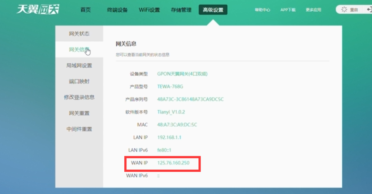Open 局域网设置 in the sidebar

[79, 65]
